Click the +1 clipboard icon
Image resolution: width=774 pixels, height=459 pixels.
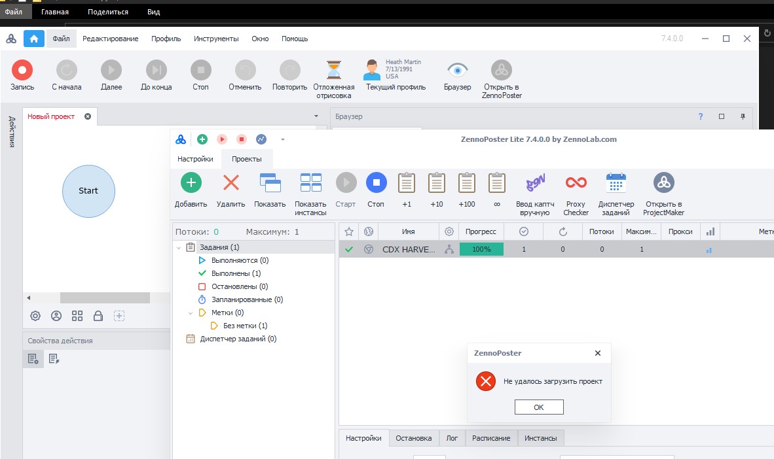pyautogui.click(x=406, y=182)
